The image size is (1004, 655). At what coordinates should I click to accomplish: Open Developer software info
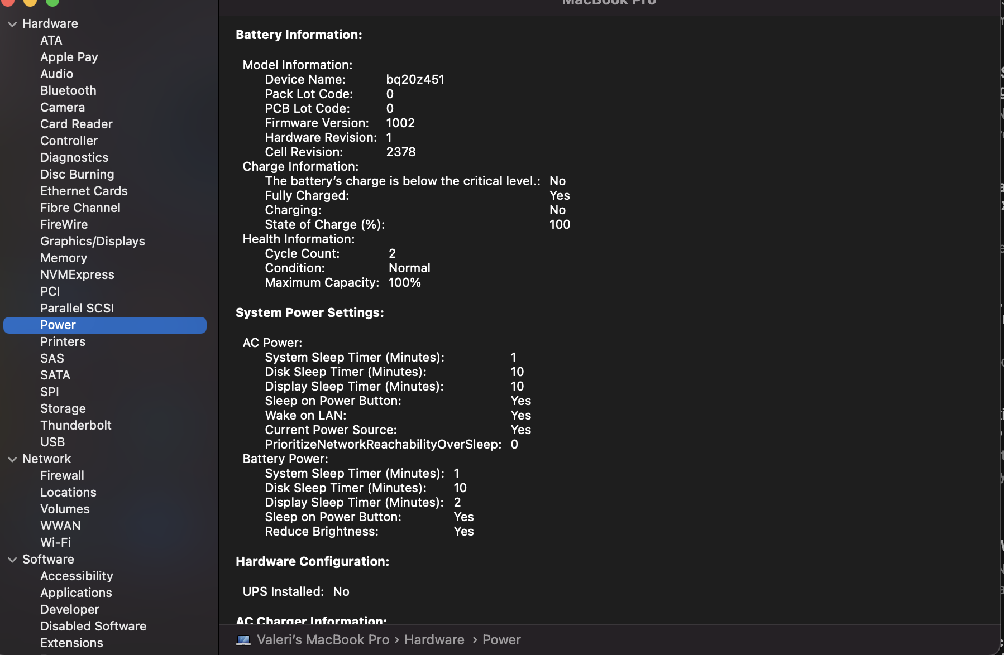pos(70,609)
